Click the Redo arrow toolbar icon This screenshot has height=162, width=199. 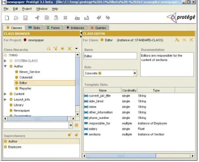click(108, 18)
